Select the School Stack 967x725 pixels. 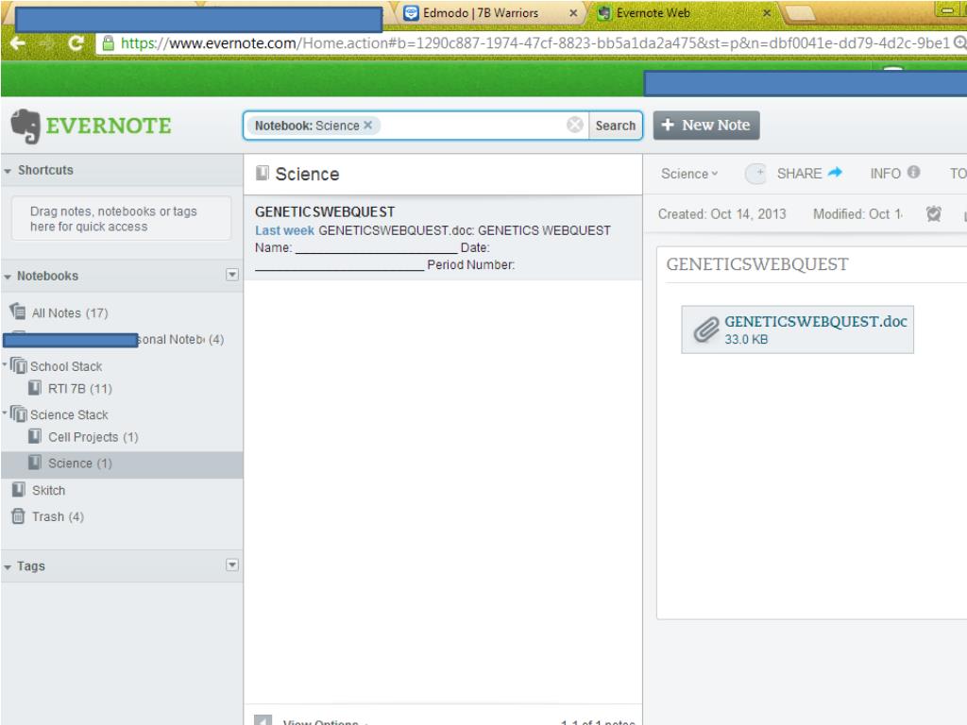[x=66, y=366]
